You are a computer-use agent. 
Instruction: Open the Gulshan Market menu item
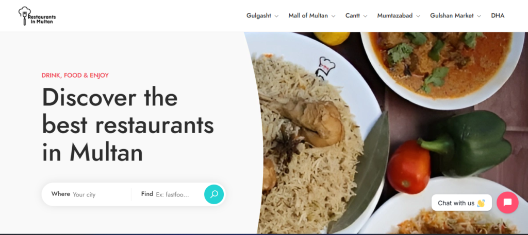pos(452,15)
